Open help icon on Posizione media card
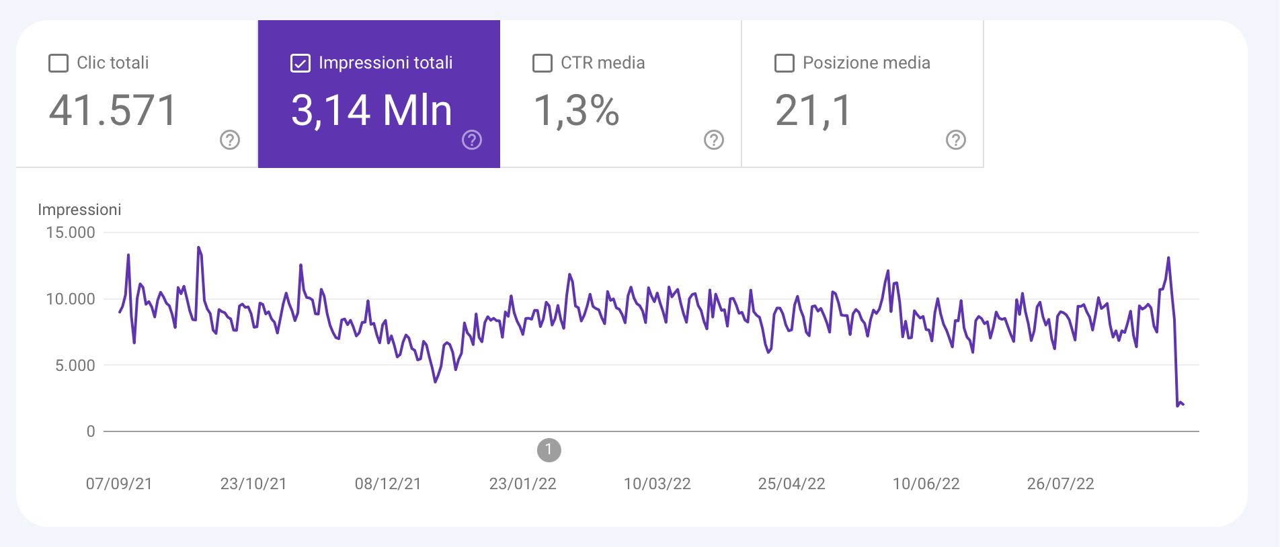Viewport: 1280px width, 547px height. [x=956, y=140]
